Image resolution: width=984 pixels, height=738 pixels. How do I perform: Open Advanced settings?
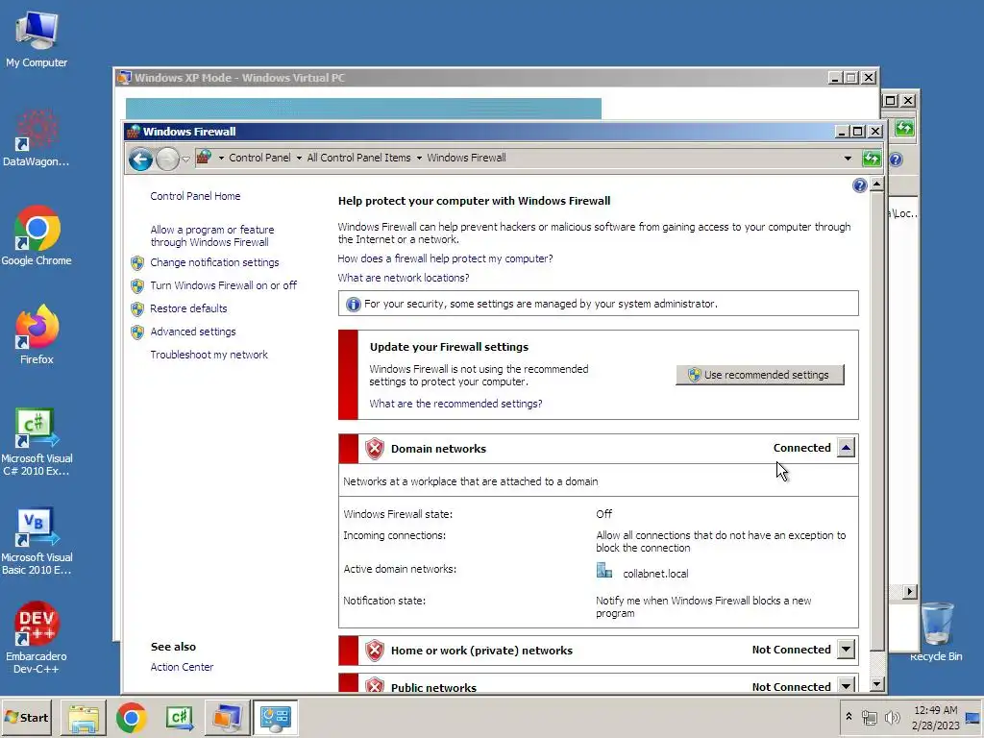(192, 332)
